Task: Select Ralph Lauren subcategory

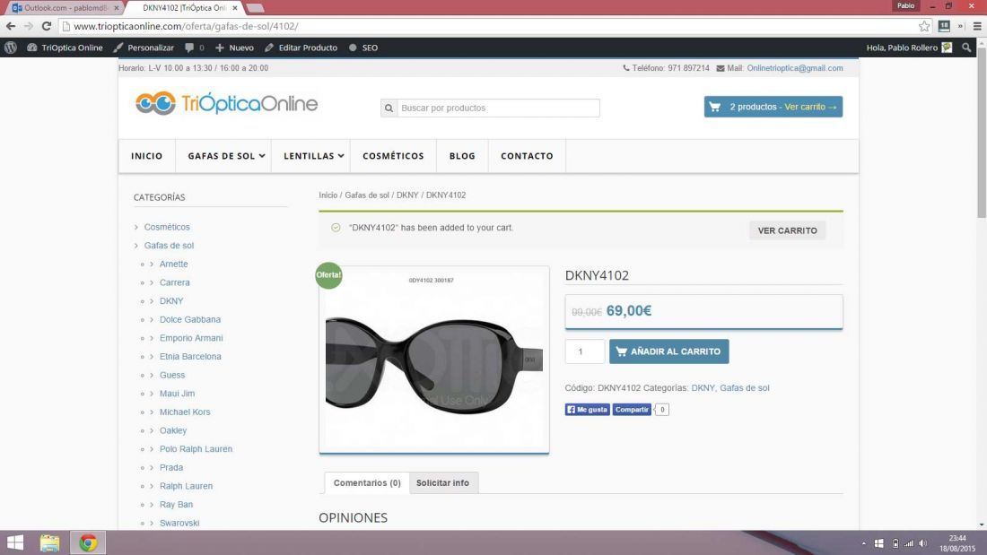Action: click(186, 487)
